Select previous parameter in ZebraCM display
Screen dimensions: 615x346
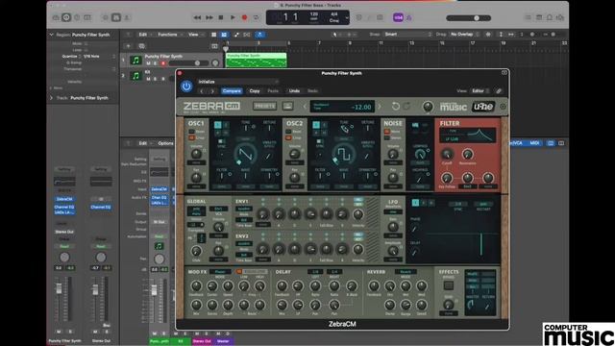[x=305, y=107]
